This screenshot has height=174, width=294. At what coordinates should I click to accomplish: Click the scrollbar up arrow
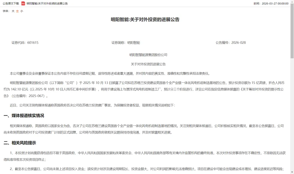point(292,2)
